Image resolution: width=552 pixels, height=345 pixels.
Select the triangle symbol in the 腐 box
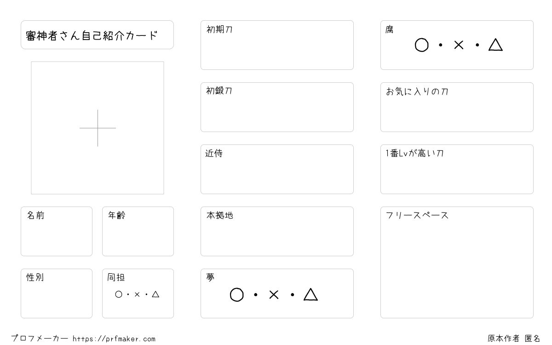495,45
